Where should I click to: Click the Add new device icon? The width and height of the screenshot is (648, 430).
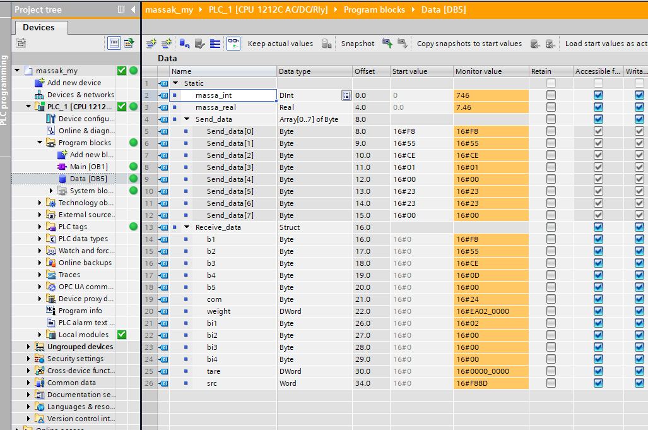[x=40, y=83]
